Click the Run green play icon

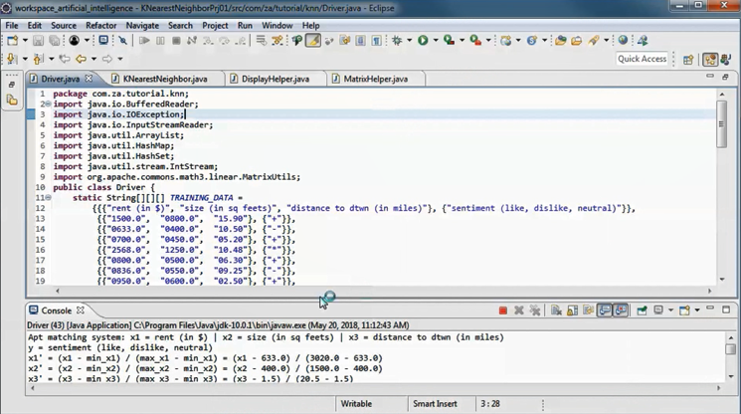(423, 41)
